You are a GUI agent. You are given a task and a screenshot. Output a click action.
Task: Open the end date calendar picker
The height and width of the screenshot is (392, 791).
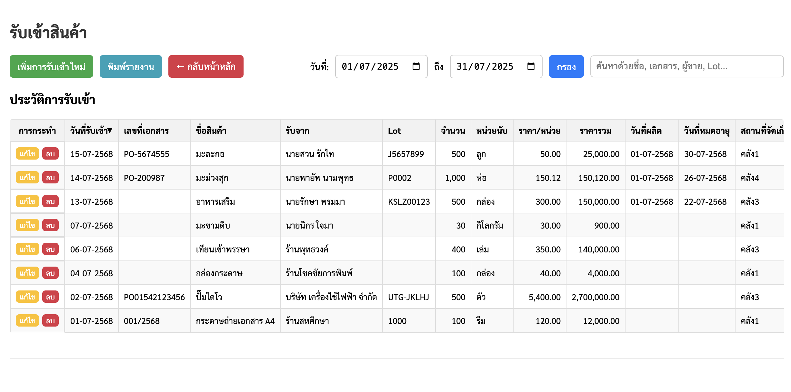tap(531, 67)
